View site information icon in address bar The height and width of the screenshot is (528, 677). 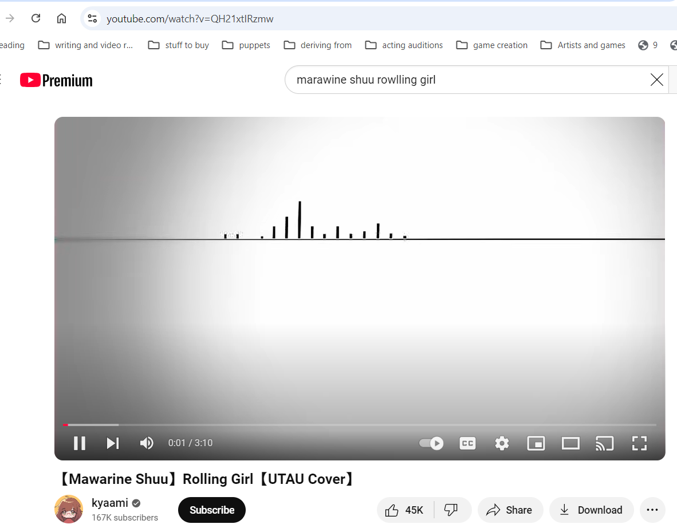[92, 18]
